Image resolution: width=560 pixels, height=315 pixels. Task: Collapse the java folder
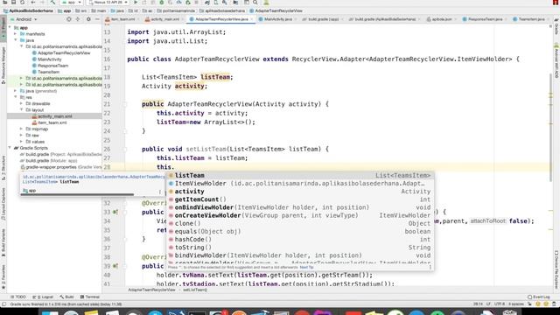pyautogui.click(x=16, y=40)
